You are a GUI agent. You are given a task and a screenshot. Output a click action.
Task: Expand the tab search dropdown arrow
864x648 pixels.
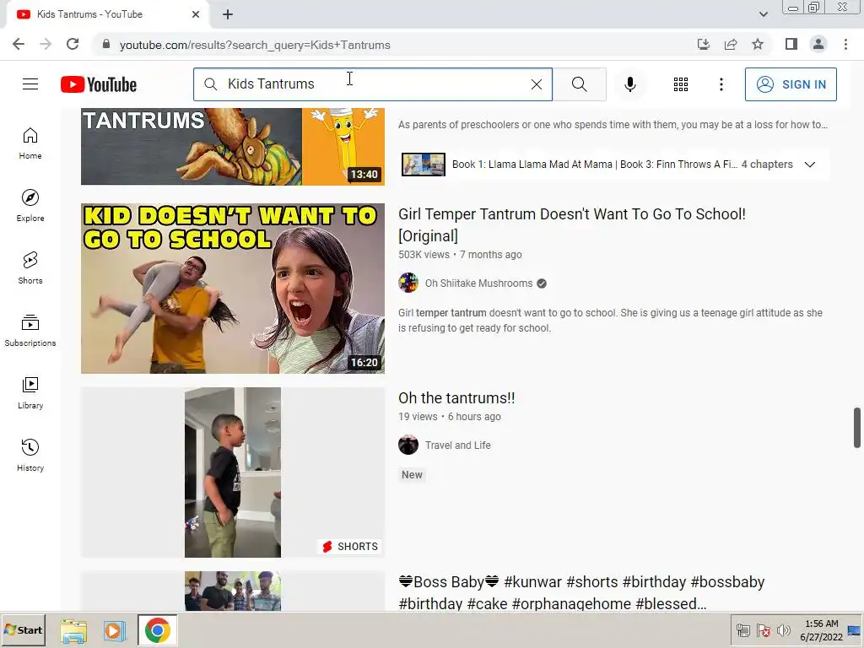(763, 14)
